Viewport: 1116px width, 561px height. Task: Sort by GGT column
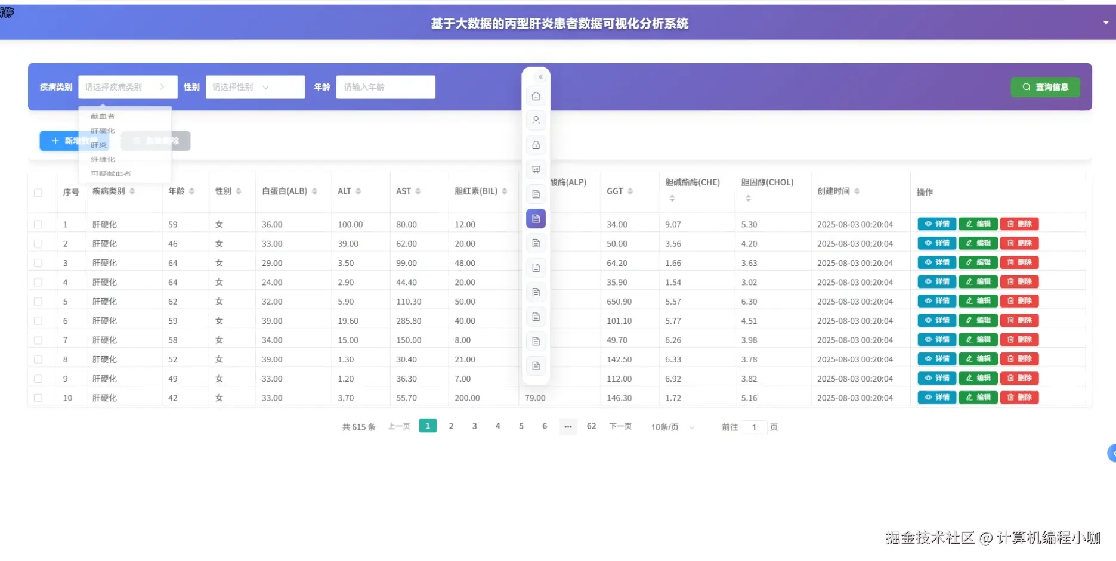click(x=630, y=191)
